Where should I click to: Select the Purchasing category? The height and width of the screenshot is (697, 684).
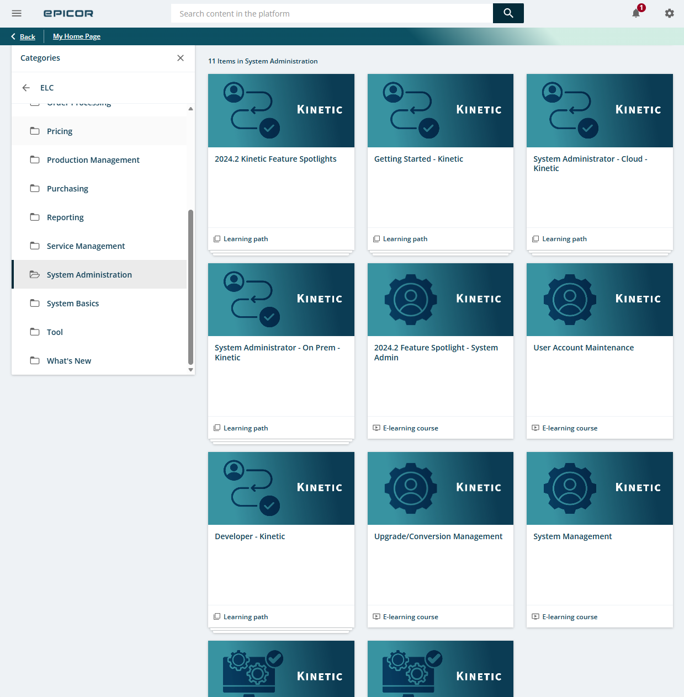click(x=99, y=189)
